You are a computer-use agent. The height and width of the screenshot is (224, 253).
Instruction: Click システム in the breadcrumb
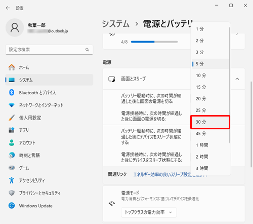click(116, 24)
